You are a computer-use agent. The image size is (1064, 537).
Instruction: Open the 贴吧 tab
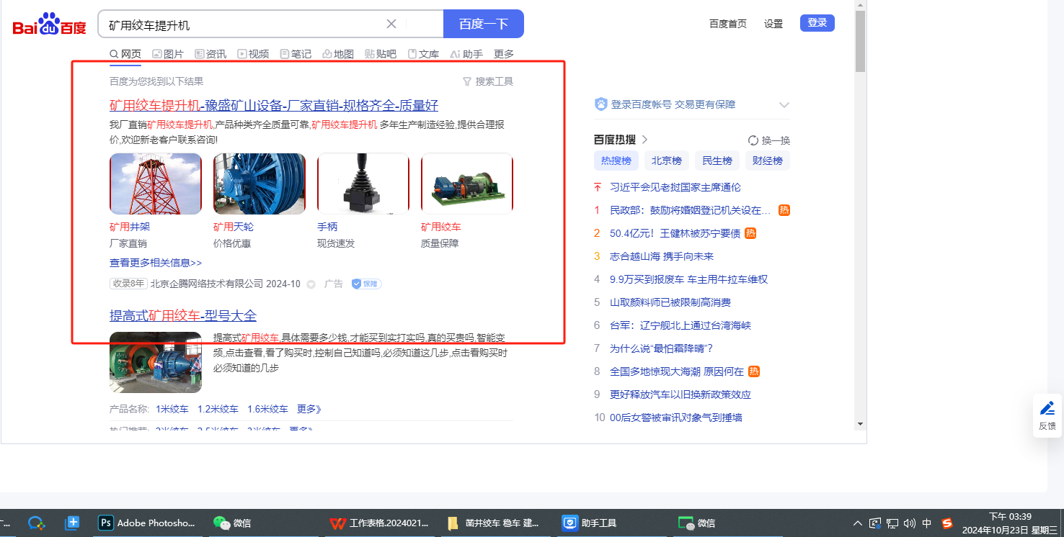click(381, 54)
